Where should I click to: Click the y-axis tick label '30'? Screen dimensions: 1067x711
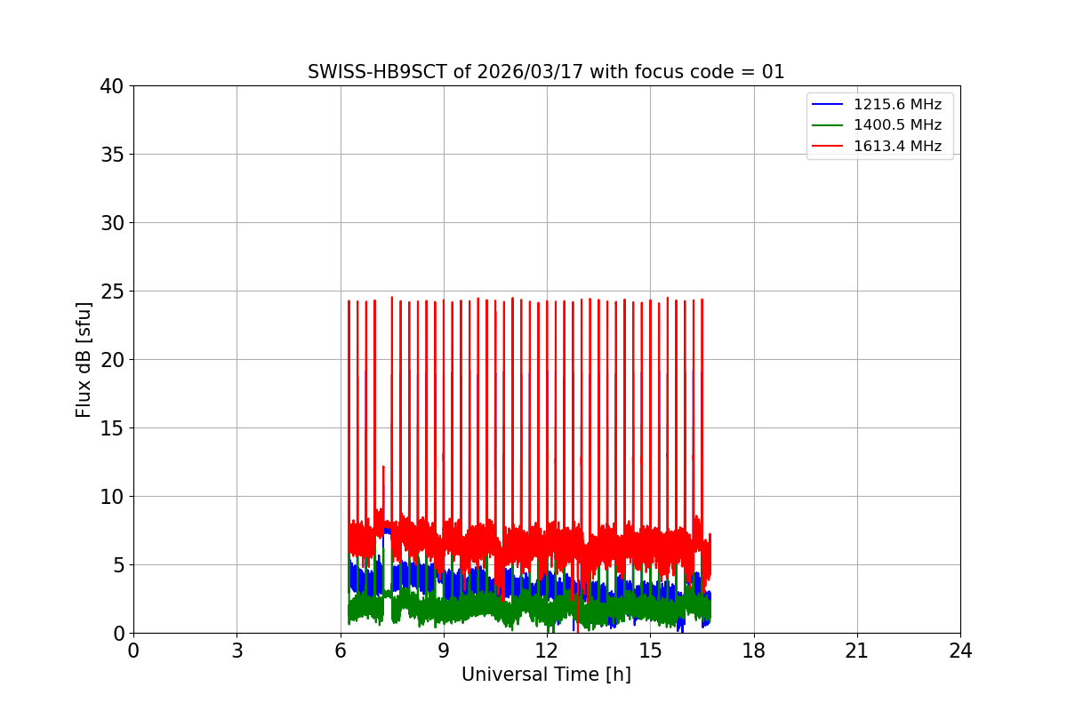pyautogui.click(x=112, y=223)
